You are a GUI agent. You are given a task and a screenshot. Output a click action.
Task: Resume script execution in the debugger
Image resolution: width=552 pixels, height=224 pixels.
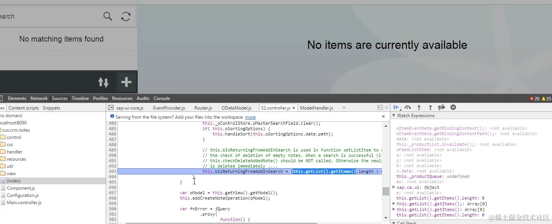pyautogui.click(x=396, y=107)
